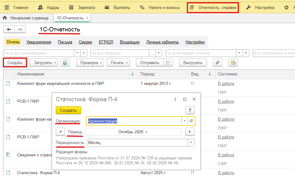
Task: Expand the Периодичность dropdown
Action: [191, 142]
